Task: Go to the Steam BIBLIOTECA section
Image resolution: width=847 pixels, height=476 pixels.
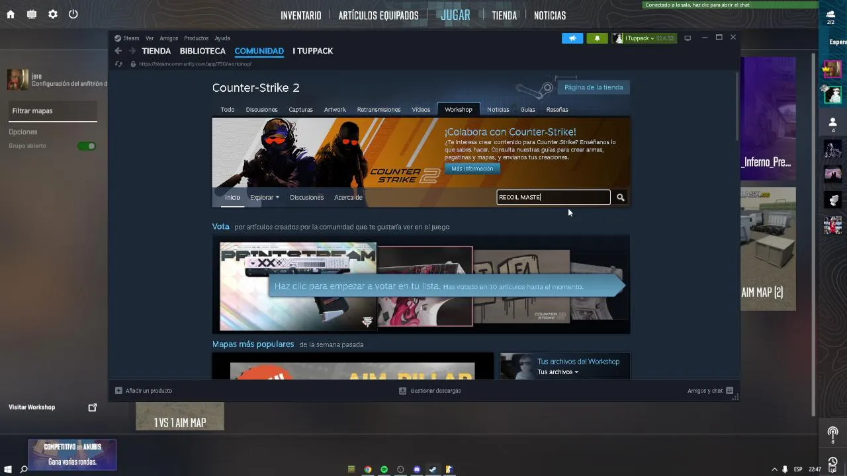Action: point(202,51)
